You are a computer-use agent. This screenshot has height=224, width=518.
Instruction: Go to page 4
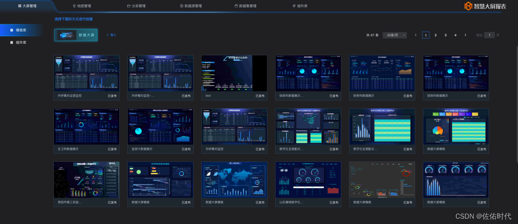click(456, 35)
